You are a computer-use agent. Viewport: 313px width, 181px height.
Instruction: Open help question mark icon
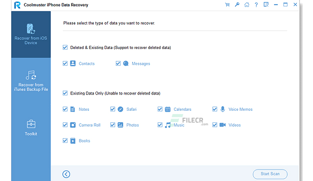click(256, 4)
